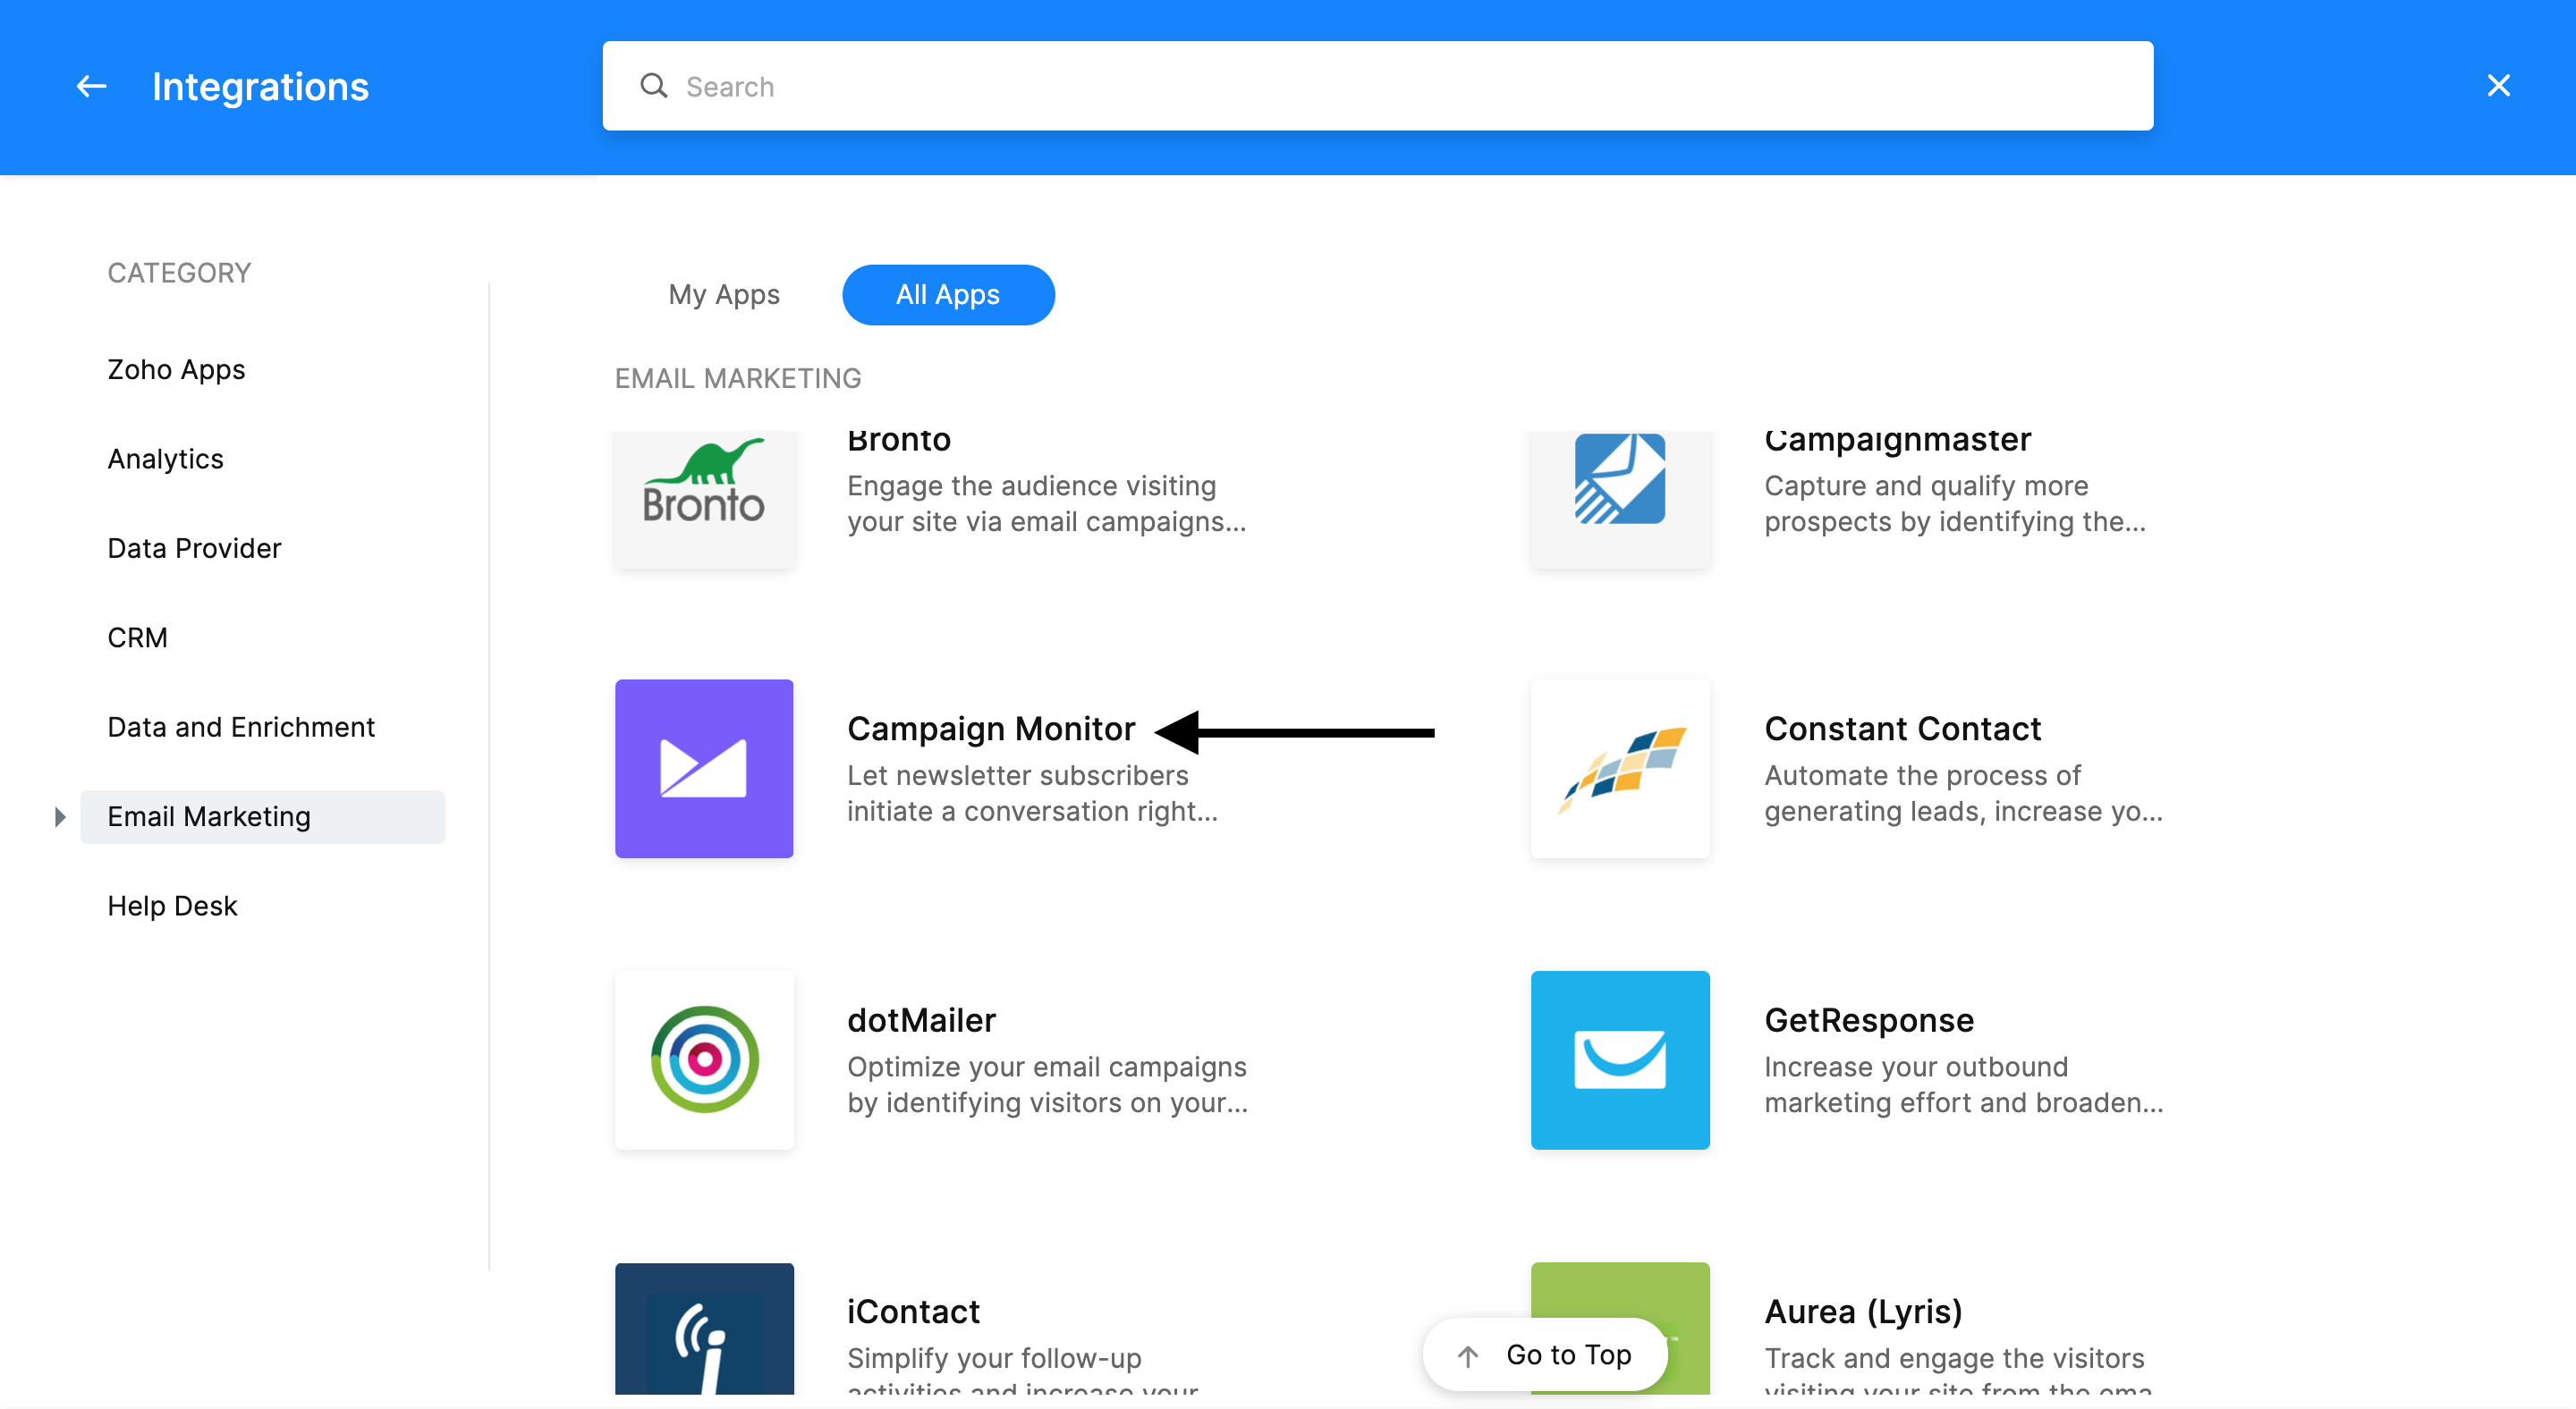Screen dimensions: 2576x1409
Task: Open the Campaignmaster envelope icon
Action: (1619, 481)
